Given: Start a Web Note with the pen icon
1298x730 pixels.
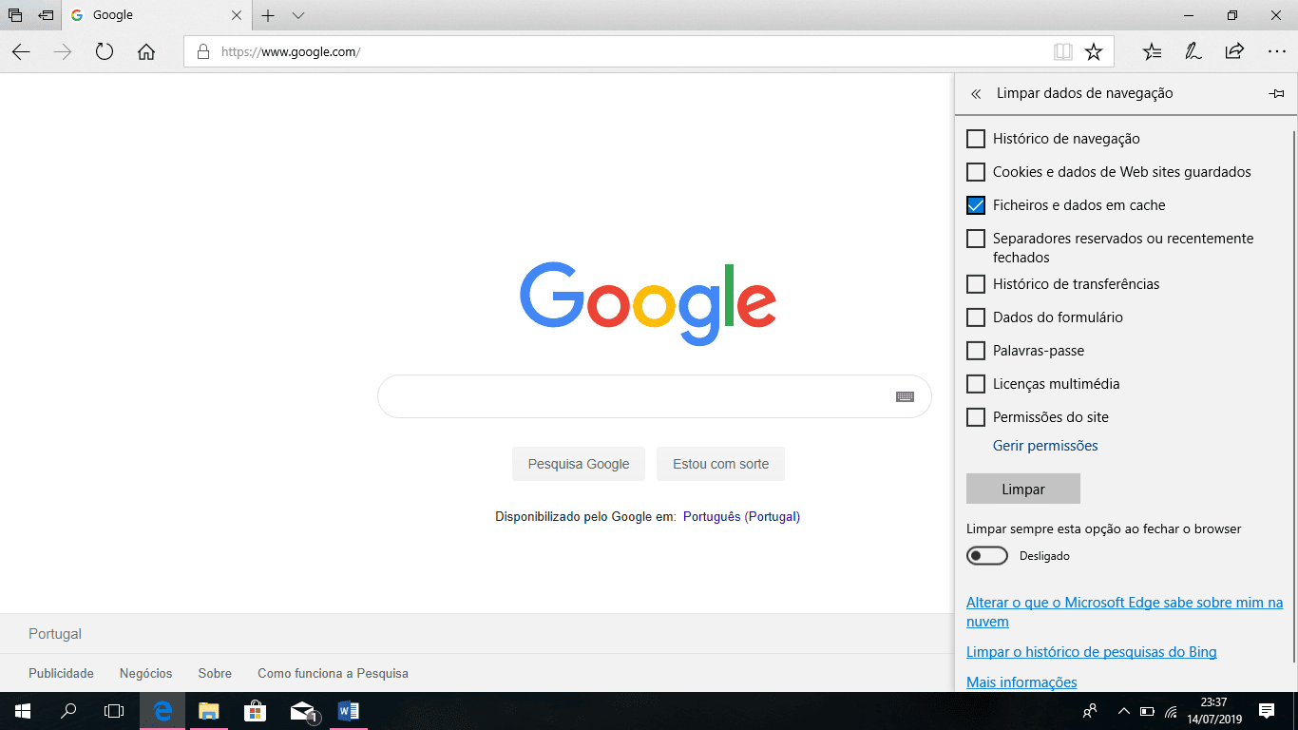Looking at the screenshot, I should click(1193, 51).
